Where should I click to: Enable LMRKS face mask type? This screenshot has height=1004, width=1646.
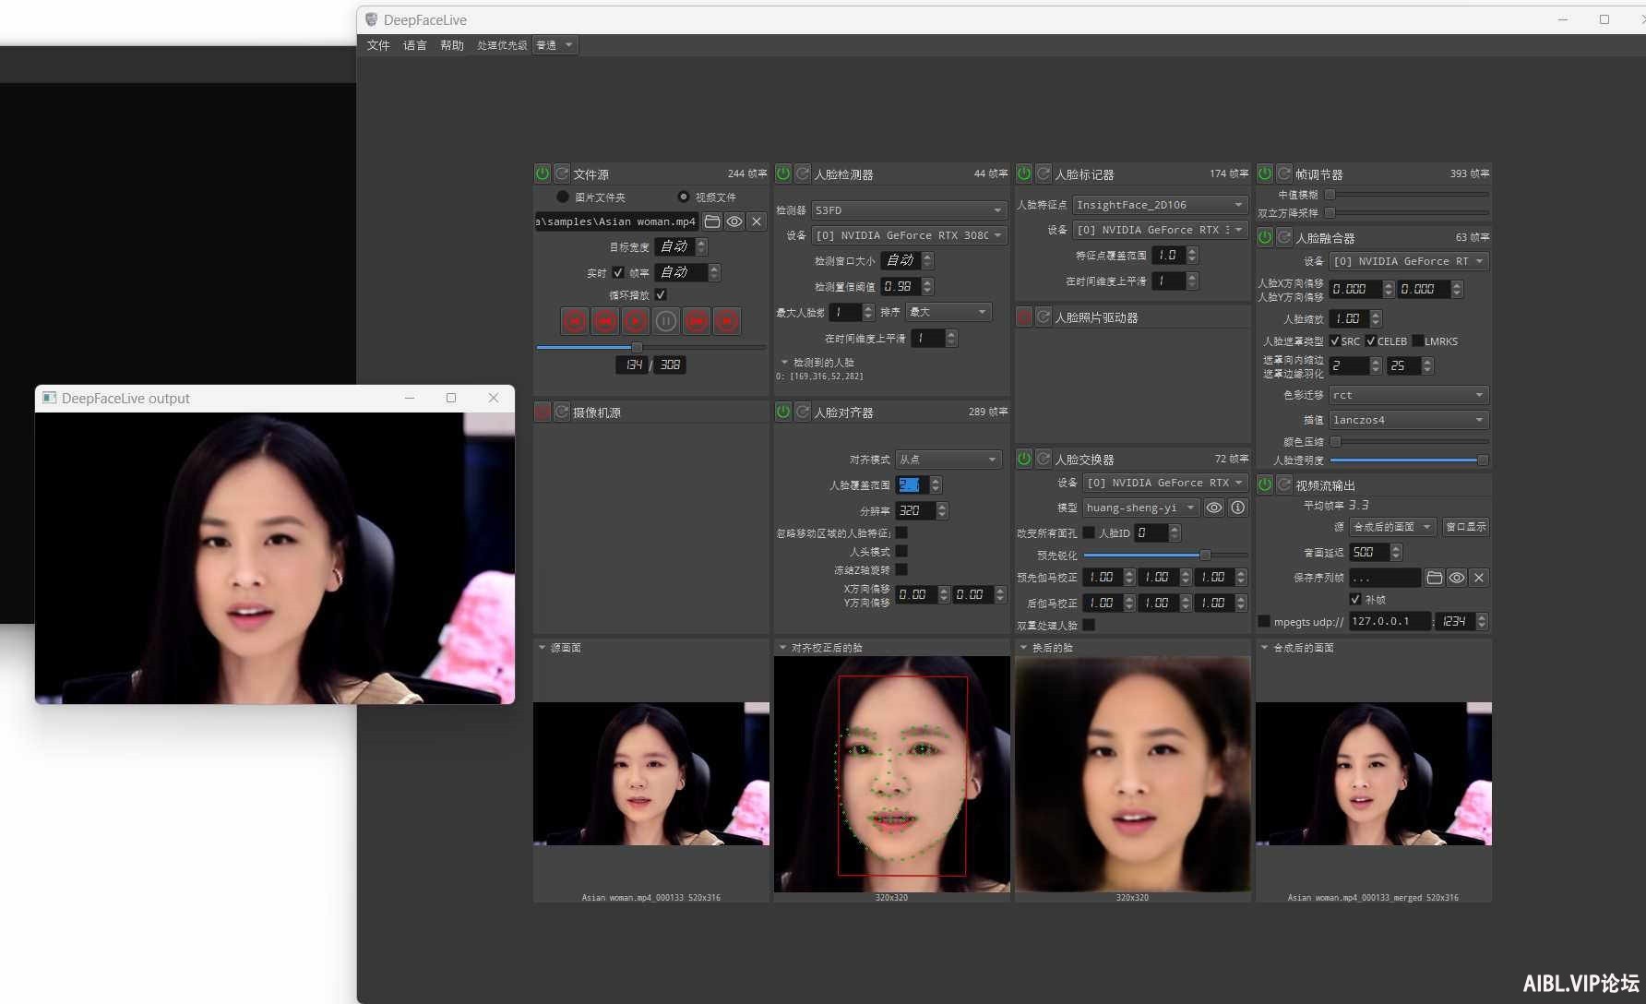(1417, 341)
